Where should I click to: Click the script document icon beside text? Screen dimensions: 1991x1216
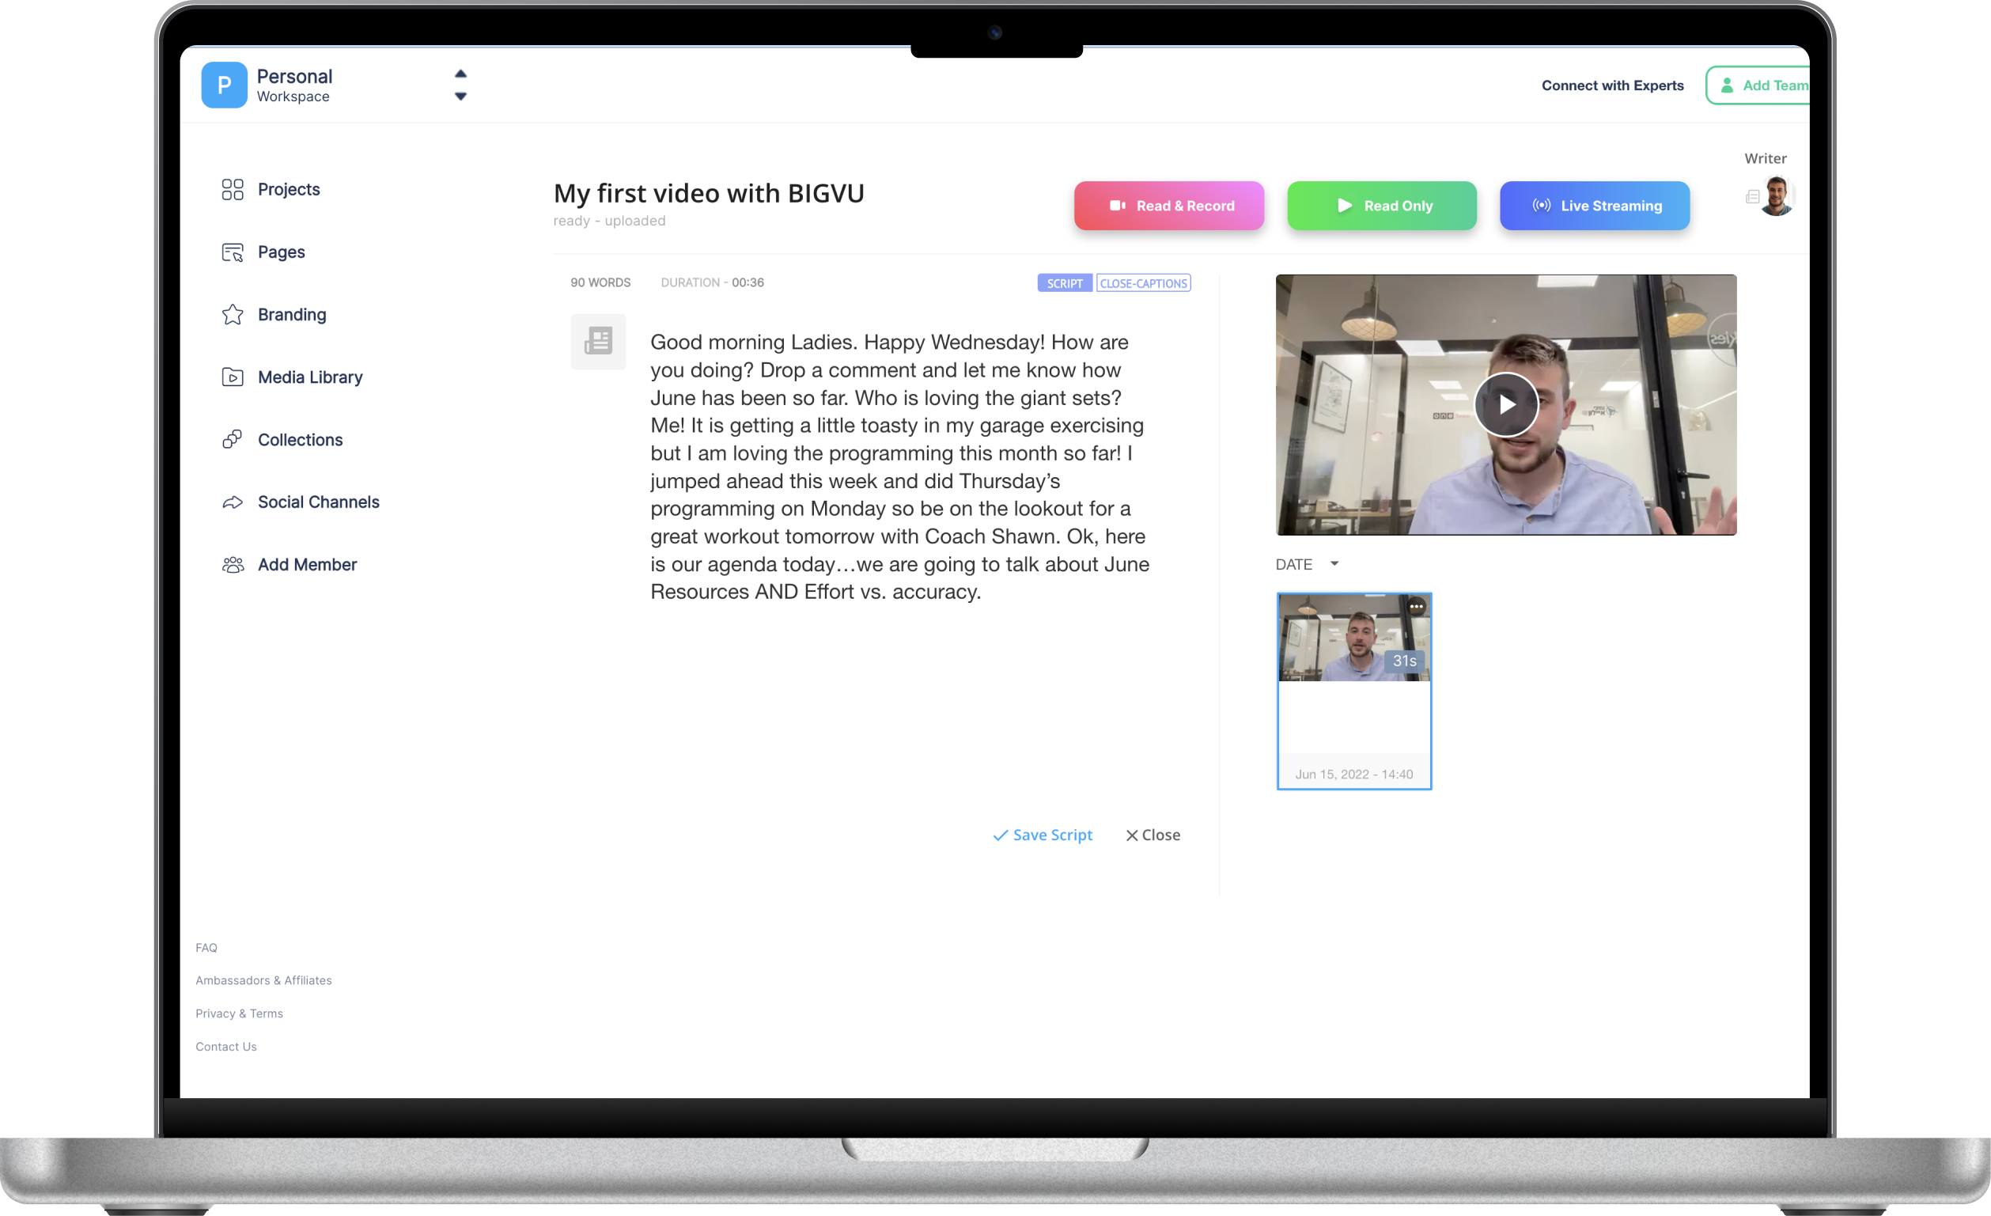[598, 341]
